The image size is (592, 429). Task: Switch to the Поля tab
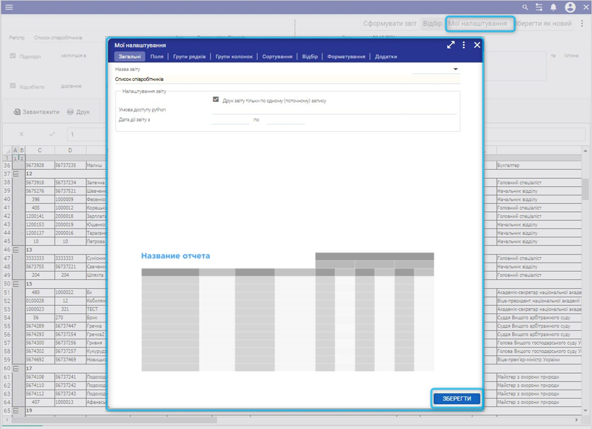(x=157, y=57)
